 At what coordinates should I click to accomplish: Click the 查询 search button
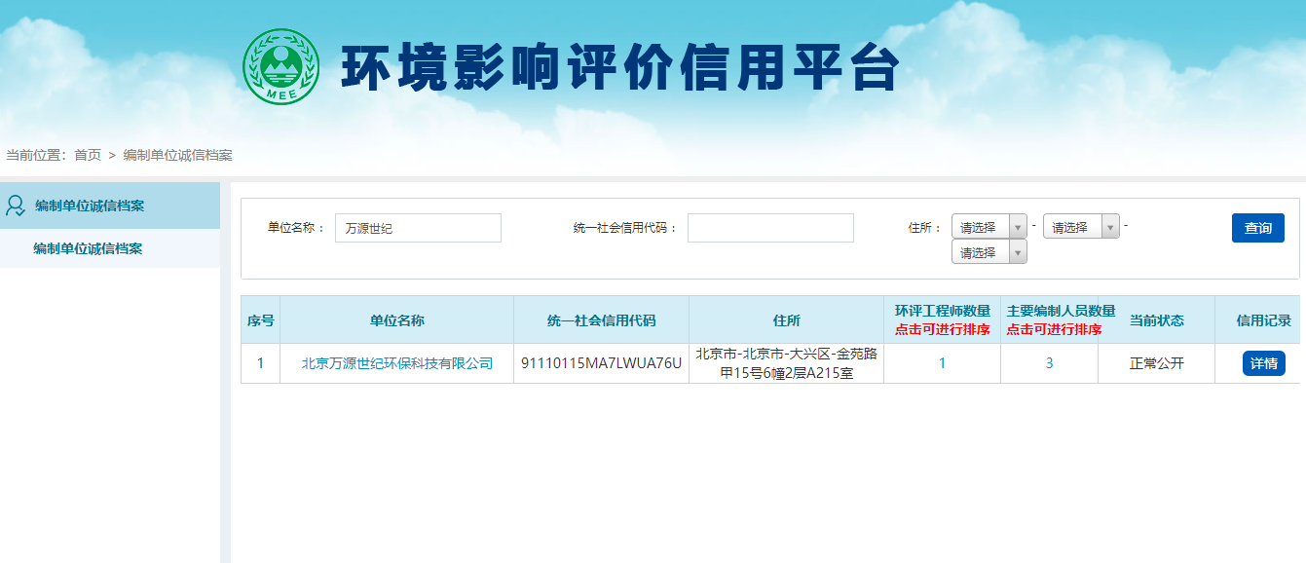(1257, 226)
